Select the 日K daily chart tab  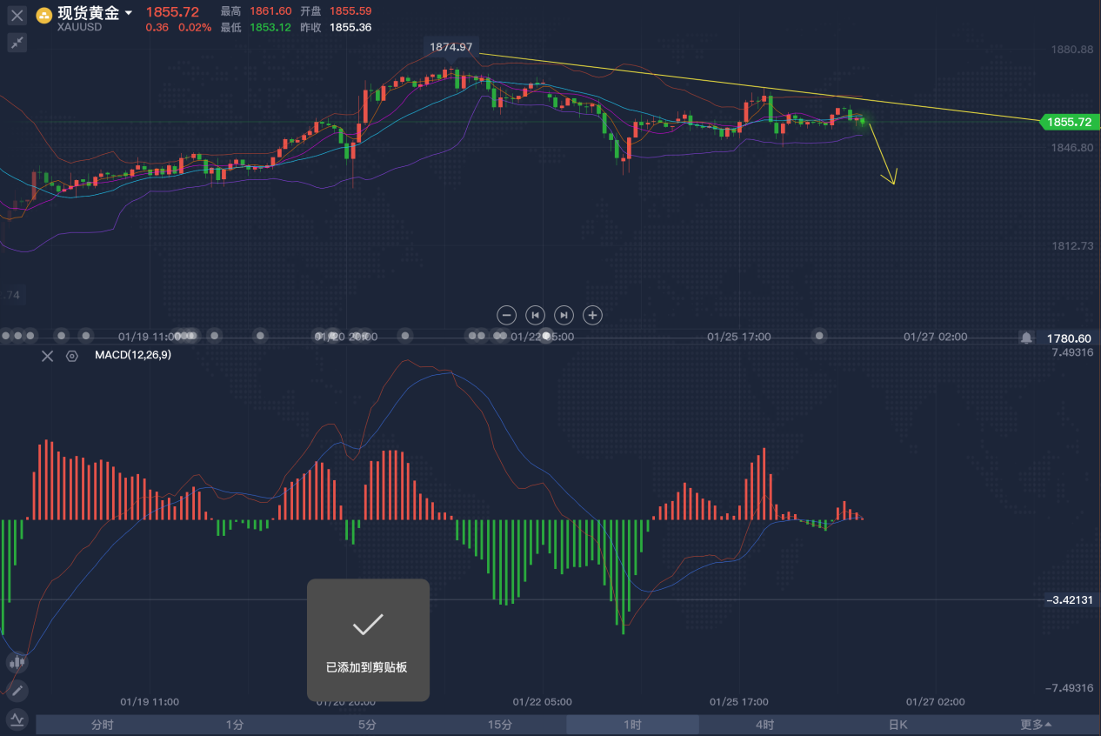click(897, 725)
